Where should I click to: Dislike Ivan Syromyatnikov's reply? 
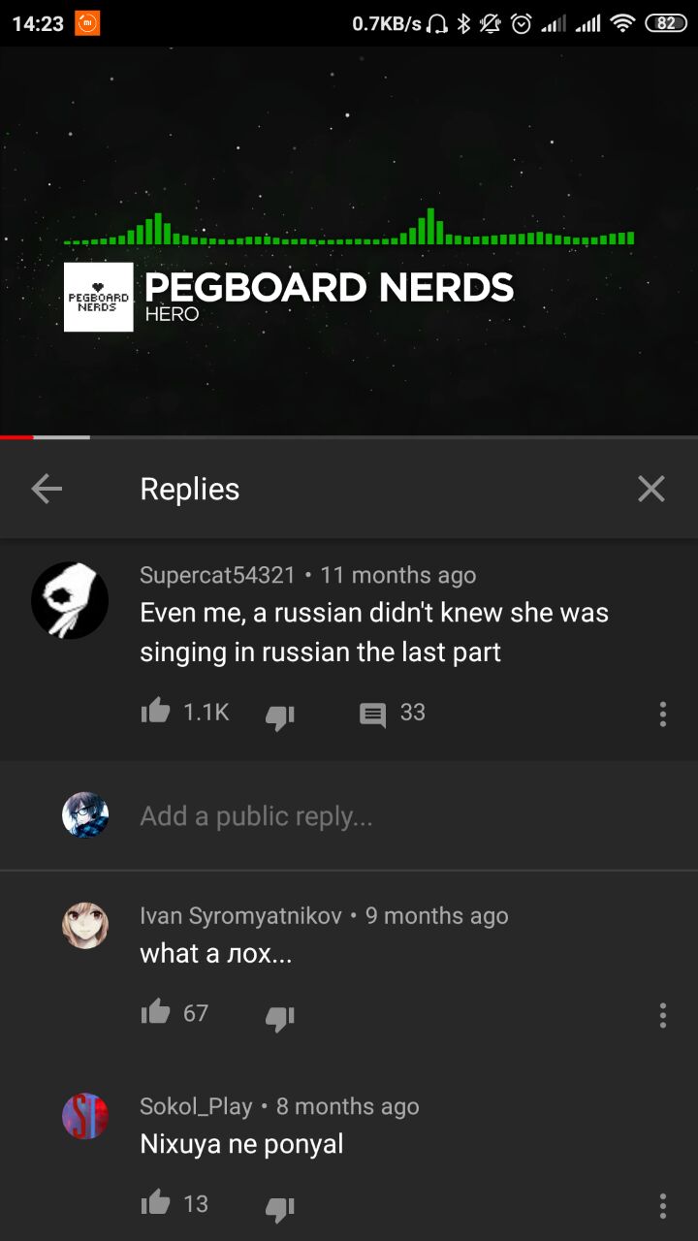pyautogui.click(x=280, y=1017)
